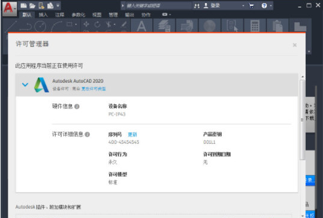Image resolution: width=323 pixels, height=218 pixels.
Task: Click the 更改许可类型 link
Action: 93,89
